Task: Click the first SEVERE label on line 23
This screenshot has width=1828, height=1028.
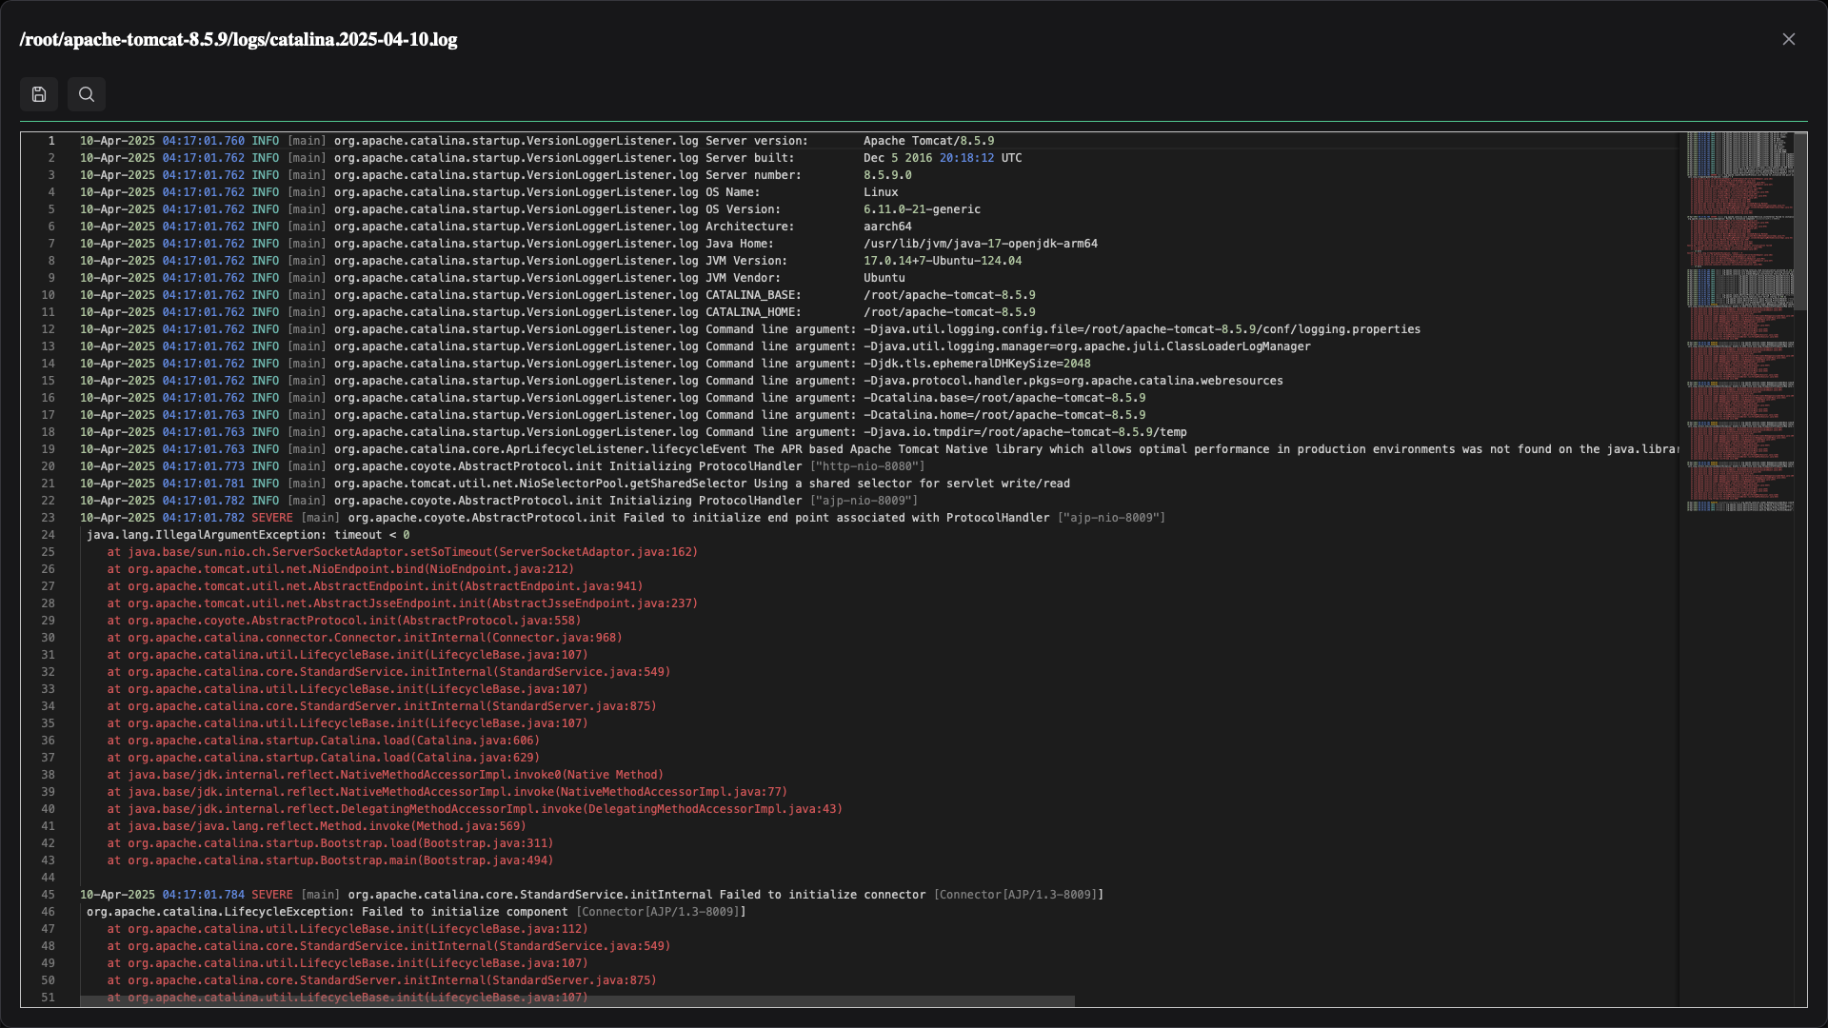Action: pyautogui.click(x=272, y=518)
